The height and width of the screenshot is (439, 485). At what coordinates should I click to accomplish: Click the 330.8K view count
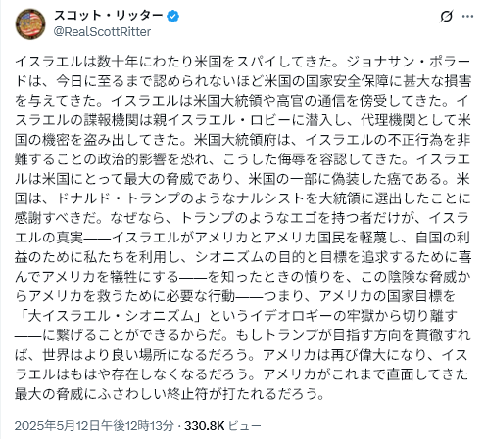[205, 425]
